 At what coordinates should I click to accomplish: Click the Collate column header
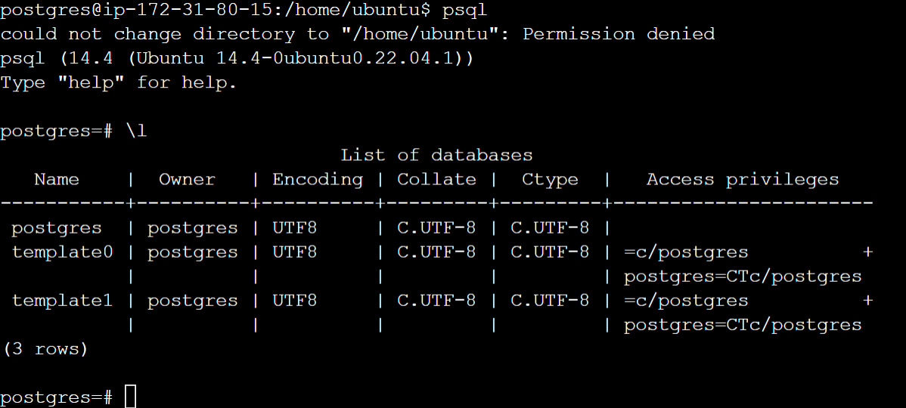pyautogui.click(x=437, y=180)
